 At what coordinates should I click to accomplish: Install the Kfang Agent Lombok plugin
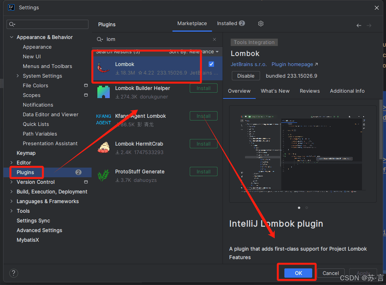click(x=203, y=116)
